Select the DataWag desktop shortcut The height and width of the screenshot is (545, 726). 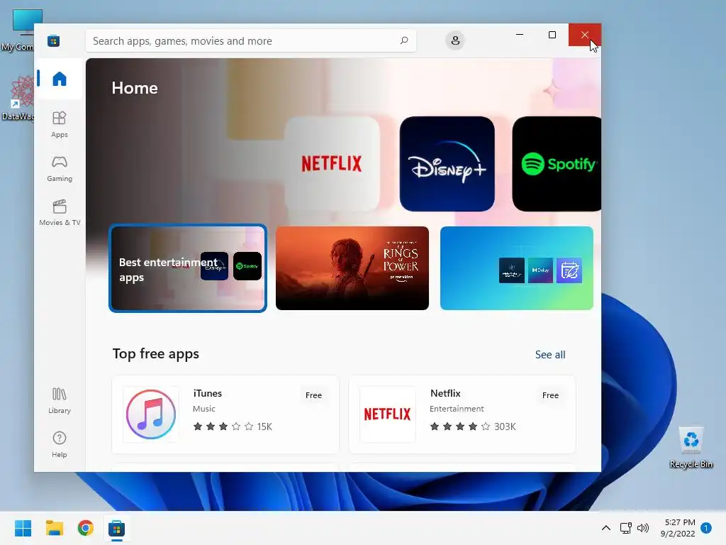pyautogui.click(x=18, y=98)
